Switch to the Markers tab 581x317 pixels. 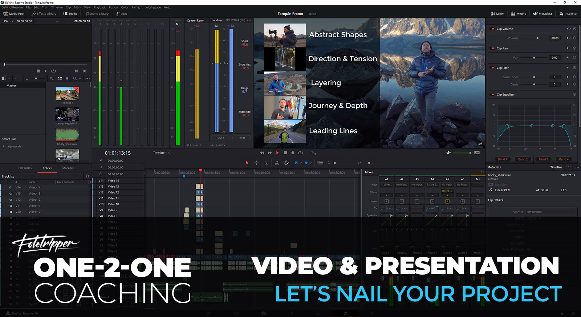(x=68, y=168)
